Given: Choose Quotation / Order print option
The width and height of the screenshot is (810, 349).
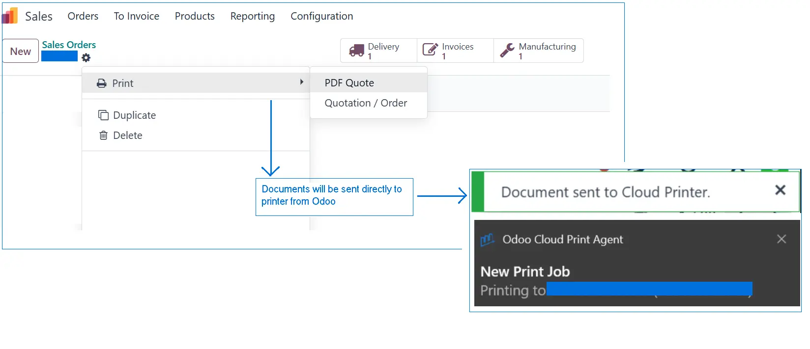Looking at the screenshot, I should coord(366,103).
